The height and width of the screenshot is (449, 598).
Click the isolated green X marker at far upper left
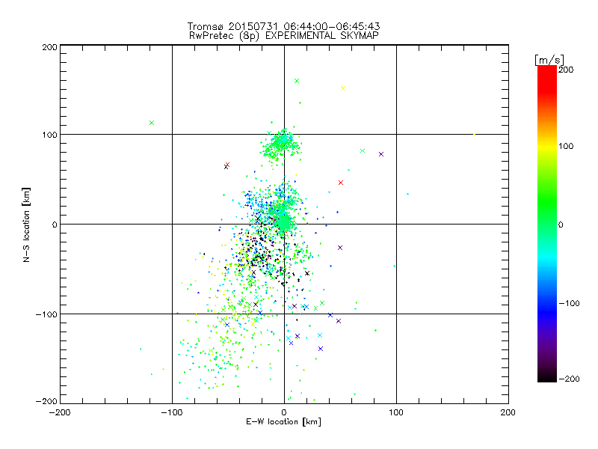tap(152, 123)
